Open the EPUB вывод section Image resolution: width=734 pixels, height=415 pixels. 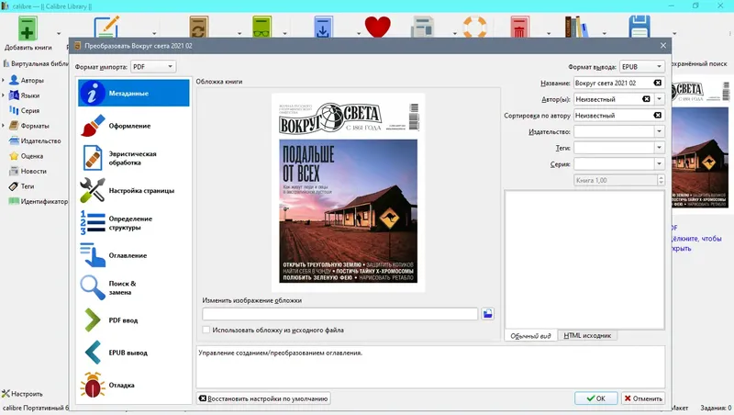click(134, 353)
